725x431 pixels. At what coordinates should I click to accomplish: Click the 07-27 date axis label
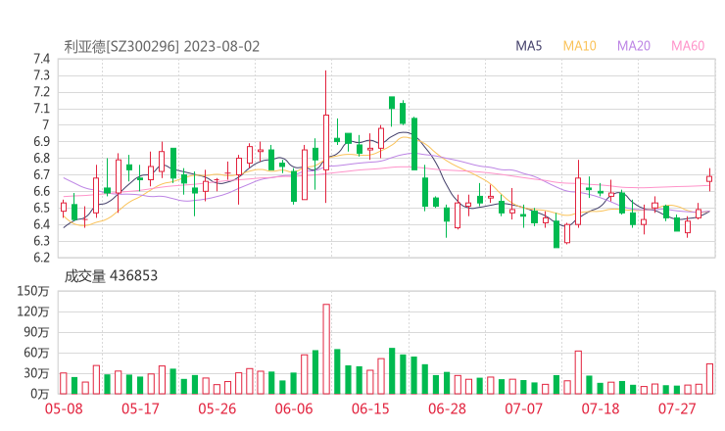coord(677,408)
